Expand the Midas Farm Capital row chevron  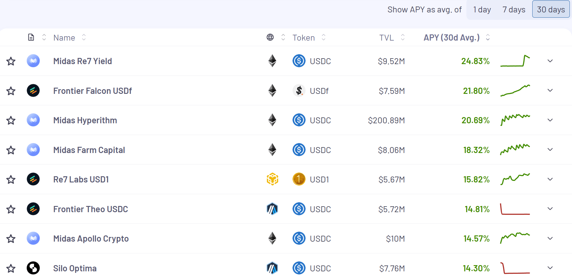point(550,150)
